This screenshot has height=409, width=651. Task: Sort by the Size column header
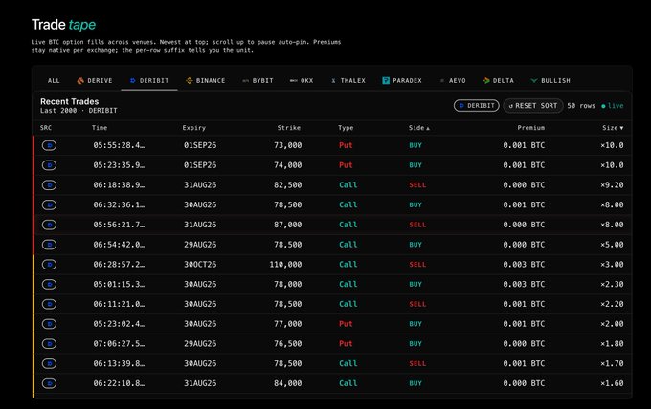[613, 128]
